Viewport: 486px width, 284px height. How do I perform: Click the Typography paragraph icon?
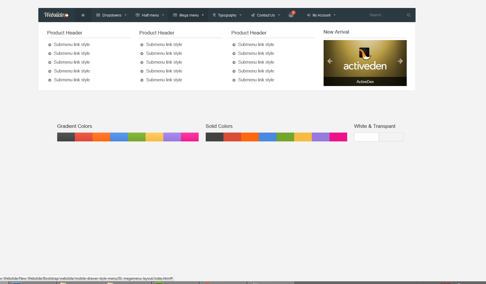coord(214,15)
